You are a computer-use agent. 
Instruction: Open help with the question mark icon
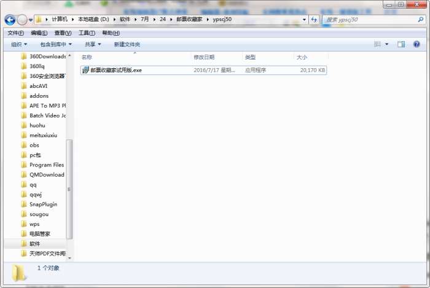click(416, 44)
